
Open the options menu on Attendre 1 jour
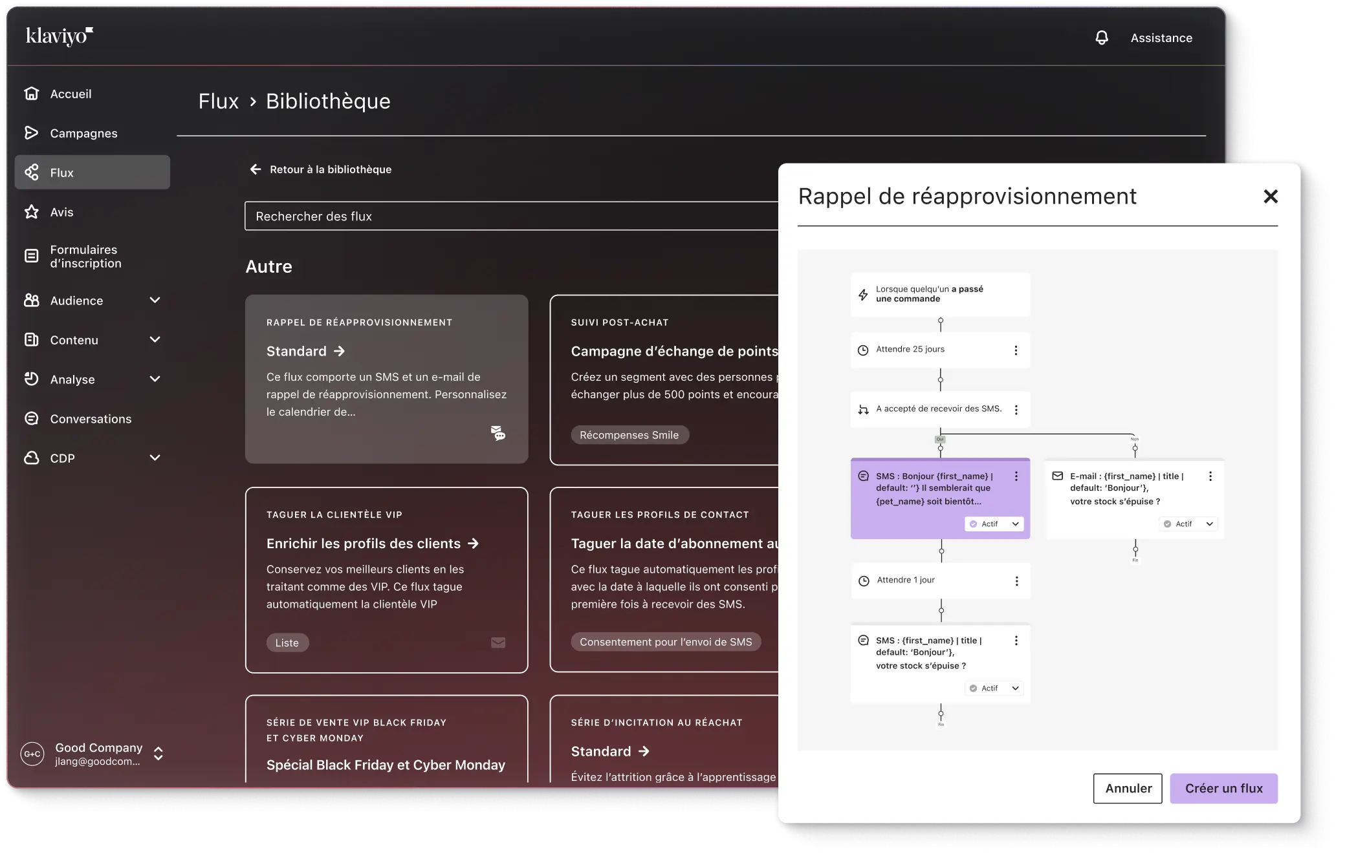tap(1016, 581)
